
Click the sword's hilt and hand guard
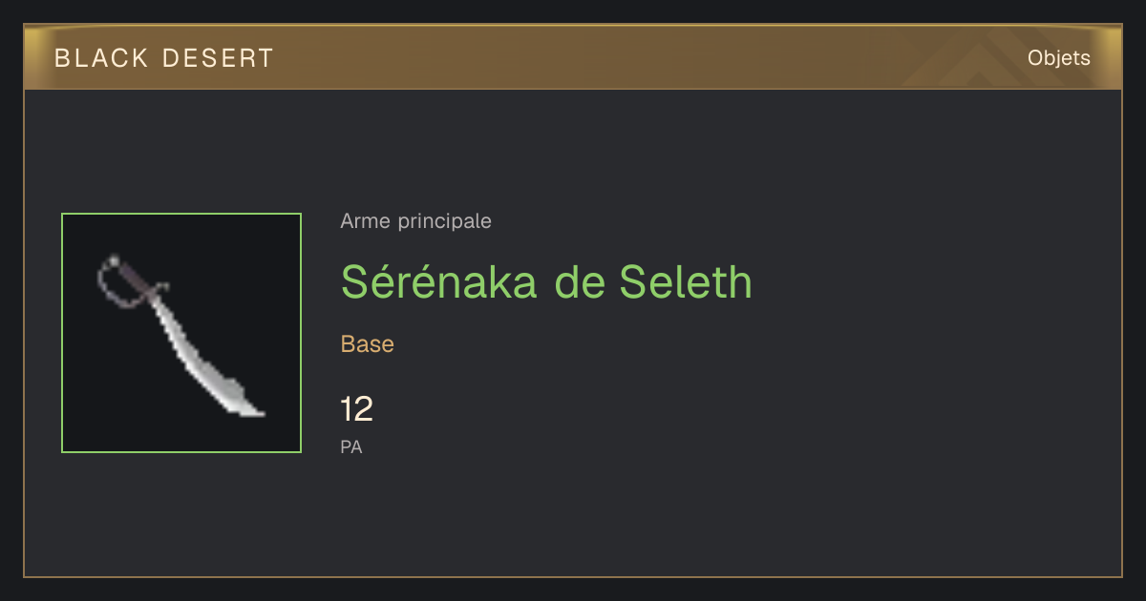point(129,281)
